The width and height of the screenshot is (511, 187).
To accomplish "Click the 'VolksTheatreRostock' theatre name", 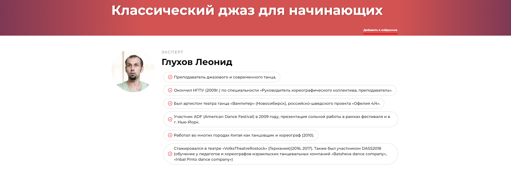I will 245,148.
